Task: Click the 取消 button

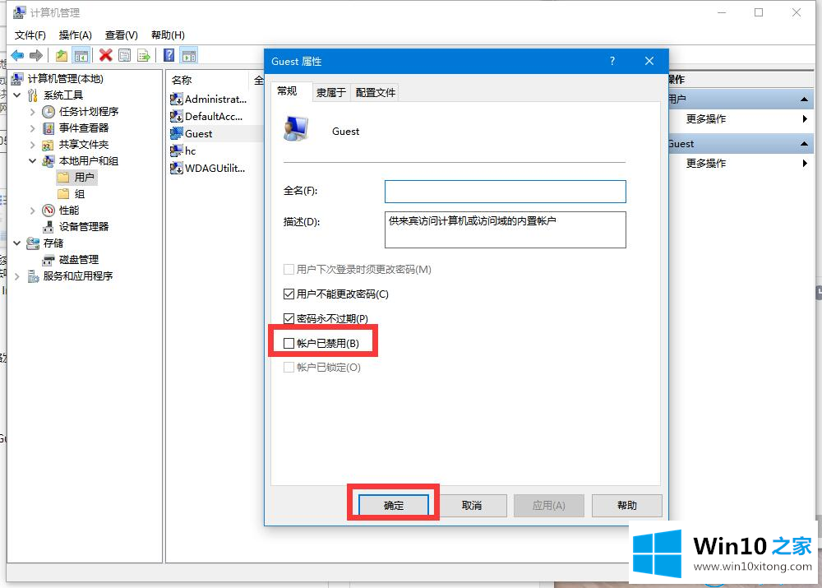Action: (x=471, y=505)
